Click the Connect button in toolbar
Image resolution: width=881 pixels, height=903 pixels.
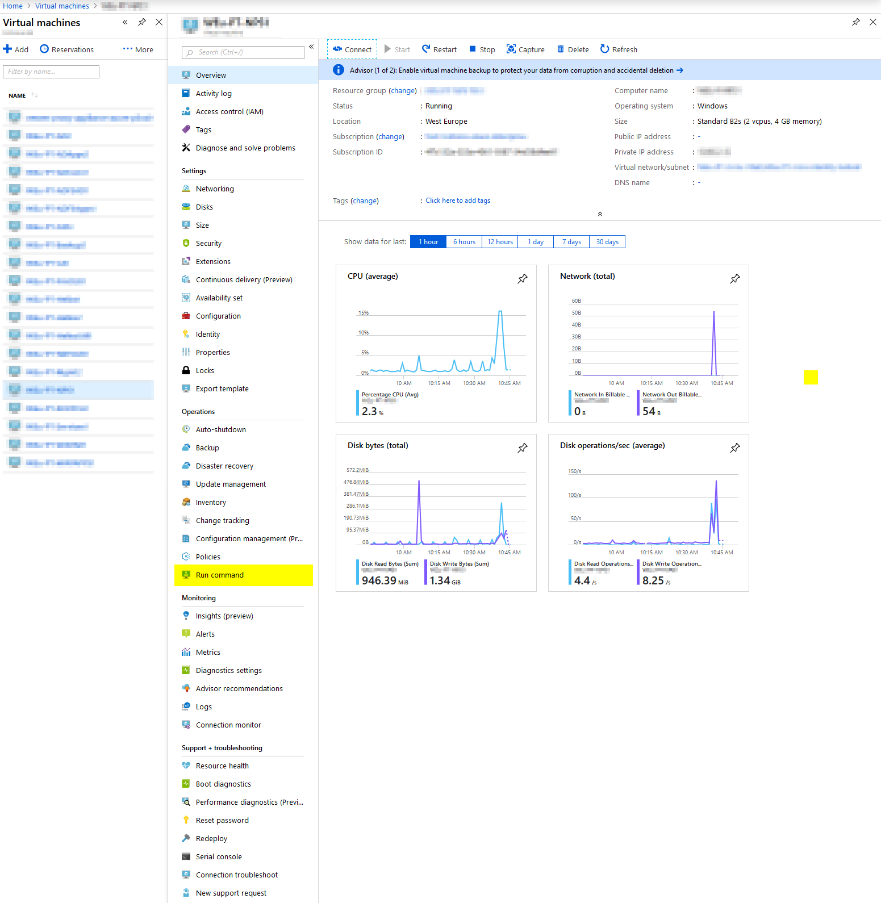click(352, 49)
